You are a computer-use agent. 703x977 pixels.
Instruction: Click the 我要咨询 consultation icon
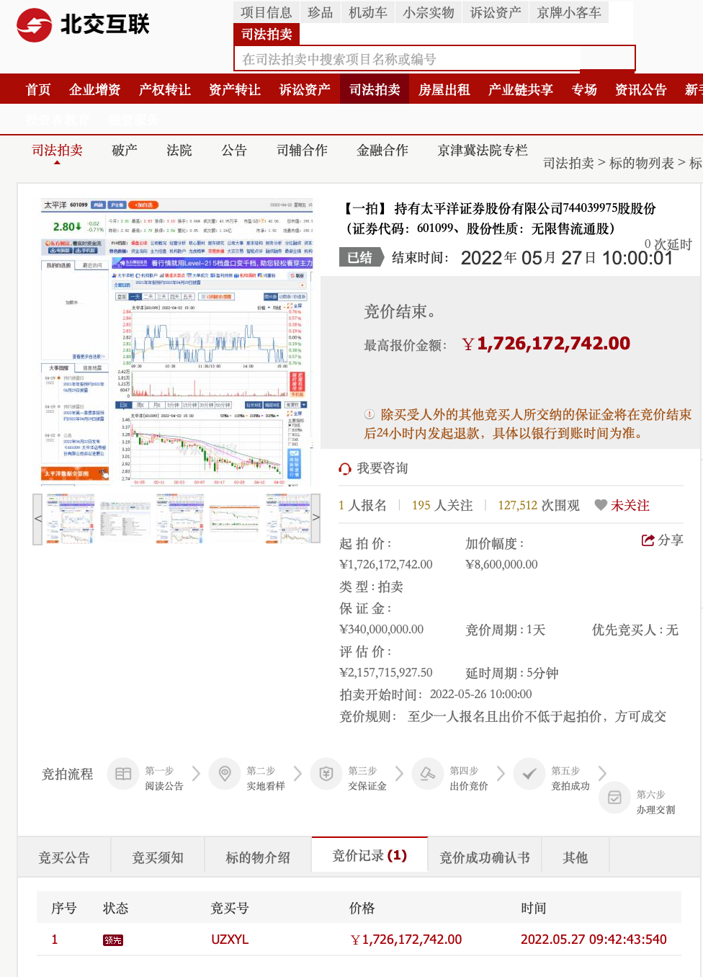tap(344, 468)
